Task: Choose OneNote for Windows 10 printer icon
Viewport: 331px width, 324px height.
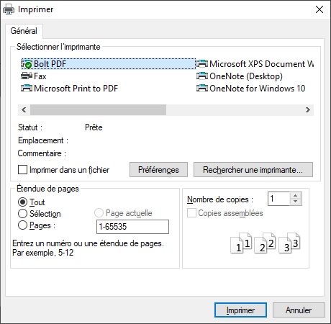Action: point(202,89)
